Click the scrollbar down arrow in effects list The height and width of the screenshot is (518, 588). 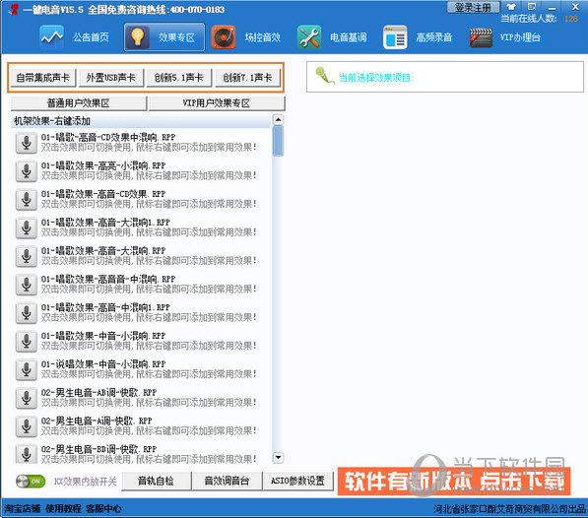(x=278, y=457)
